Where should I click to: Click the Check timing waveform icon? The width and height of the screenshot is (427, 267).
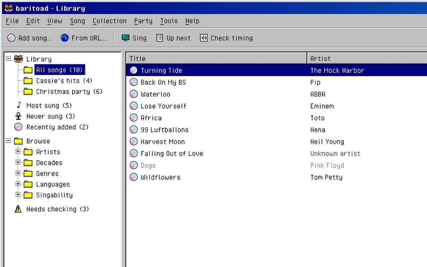point(204,38)
